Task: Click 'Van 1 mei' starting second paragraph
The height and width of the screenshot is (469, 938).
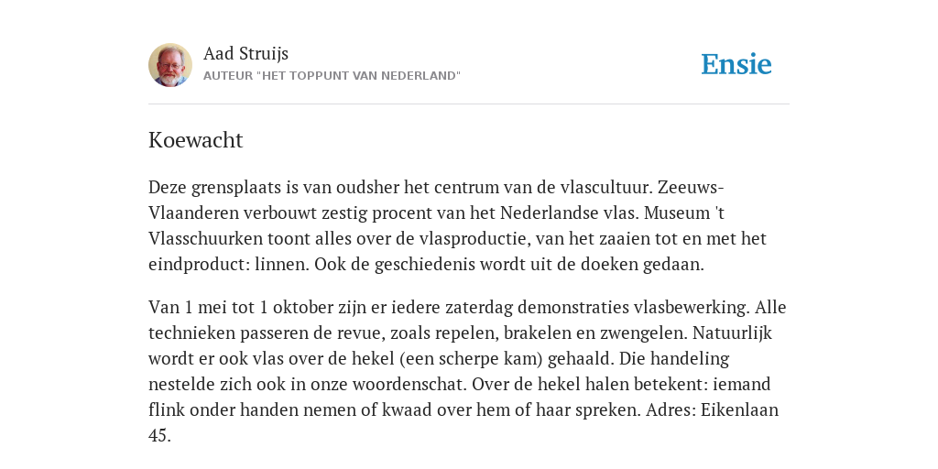Action: (182, 308)
